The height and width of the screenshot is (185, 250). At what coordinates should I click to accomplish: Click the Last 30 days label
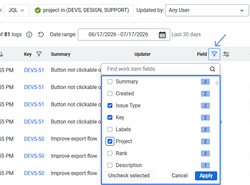pyautogui.click(x=186, y=35)
